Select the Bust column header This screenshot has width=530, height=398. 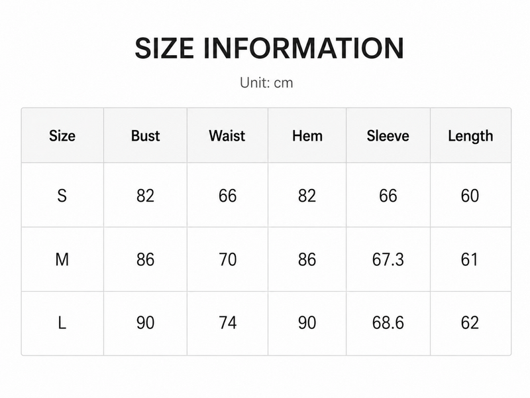(x=145, y=136)
